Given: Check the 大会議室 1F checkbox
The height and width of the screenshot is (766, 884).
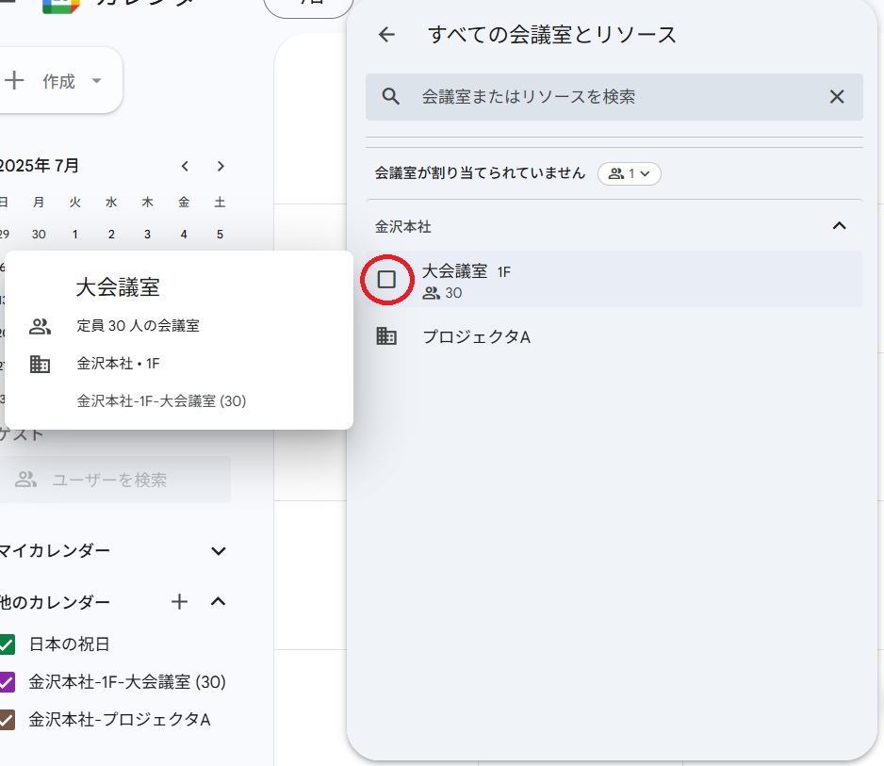Looking at the screenshot, I should 386,280.
